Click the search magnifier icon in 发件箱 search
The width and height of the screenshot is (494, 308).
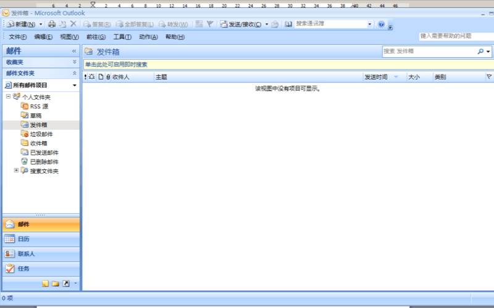[x=480, y=51]
